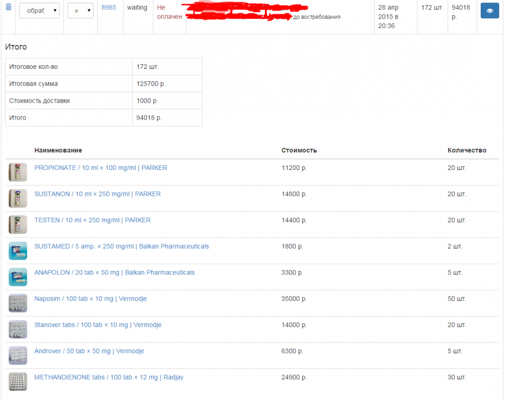
Task: Expand the second narrow dropdown
Action: click(80, 10)
